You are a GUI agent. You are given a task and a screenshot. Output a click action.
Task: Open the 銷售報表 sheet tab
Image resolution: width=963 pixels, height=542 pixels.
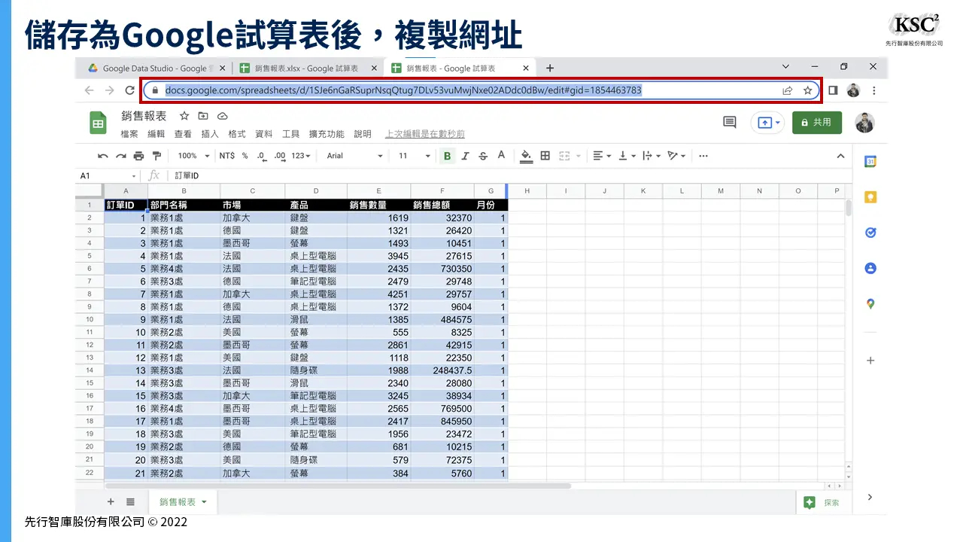pos(183,501)
